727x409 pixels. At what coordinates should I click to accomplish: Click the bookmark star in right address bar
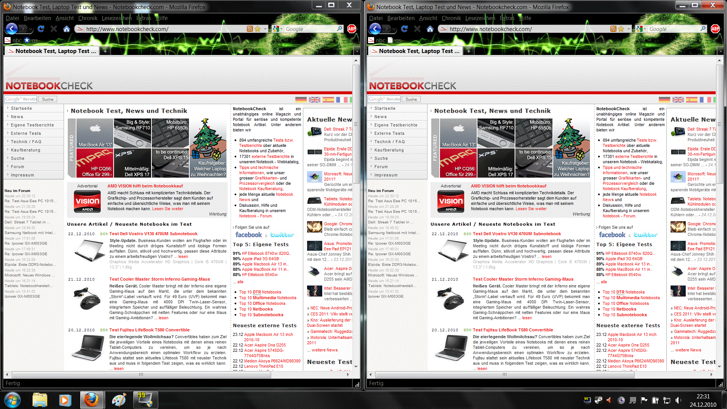click(x=621, y=29)
